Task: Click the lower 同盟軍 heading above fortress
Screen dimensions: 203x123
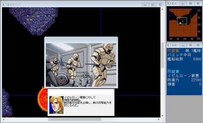Action: pos(173,72)
